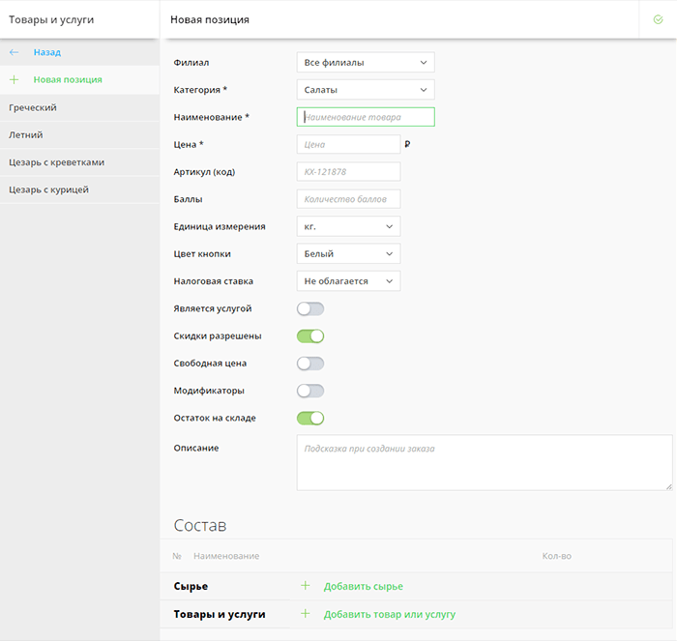This screenshot has height=641, width=677.
Task: Click the plus icon beside Добавить товар или услугу
Action: tap(305, 614)
